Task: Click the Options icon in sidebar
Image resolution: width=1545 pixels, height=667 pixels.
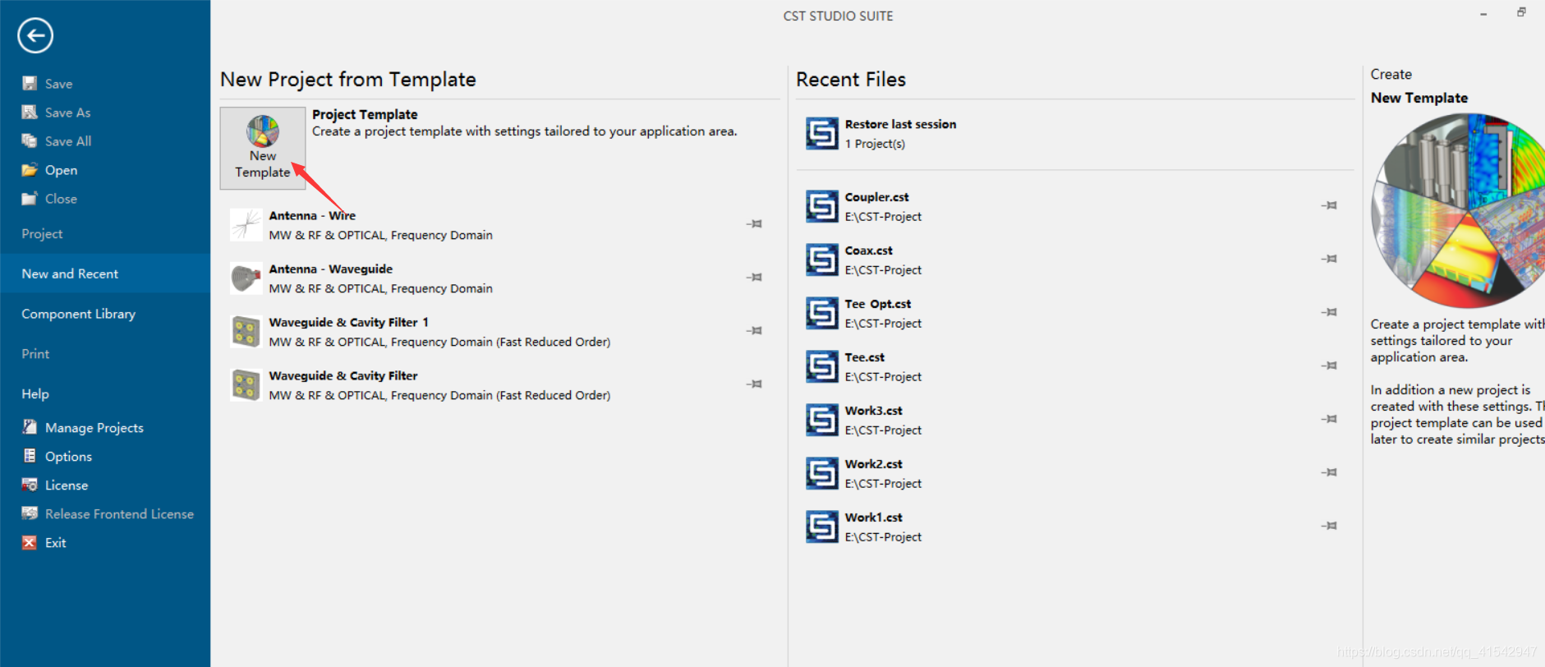Action: point(30,456)
